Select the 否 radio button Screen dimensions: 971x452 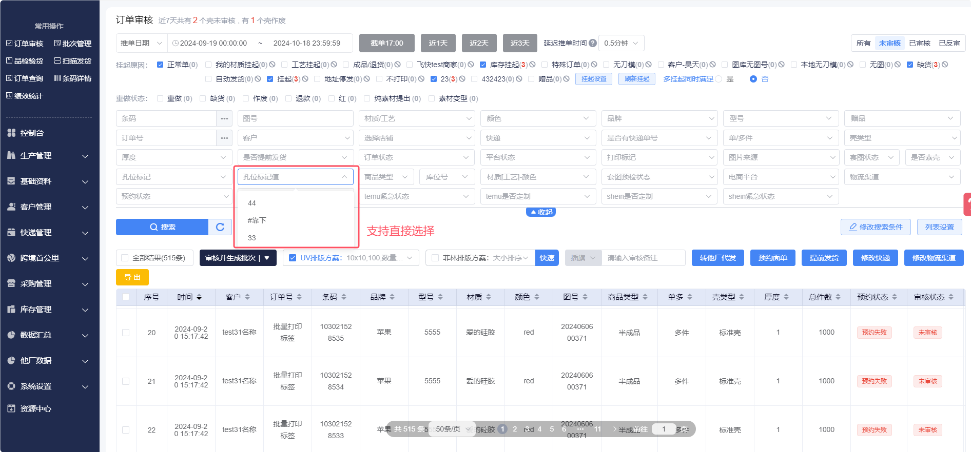pos(753,79)
